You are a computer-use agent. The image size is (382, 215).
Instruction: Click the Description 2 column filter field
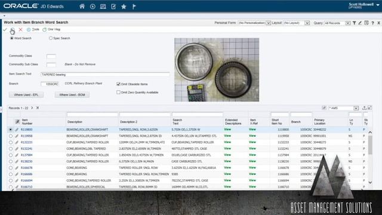coord(144,114)
